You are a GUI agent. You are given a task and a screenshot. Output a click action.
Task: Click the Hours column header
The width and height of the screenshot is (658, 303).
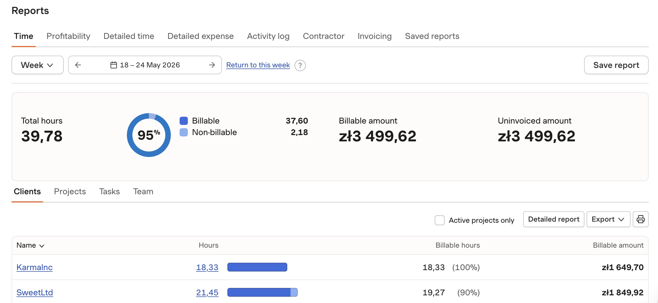pos(208,245)
